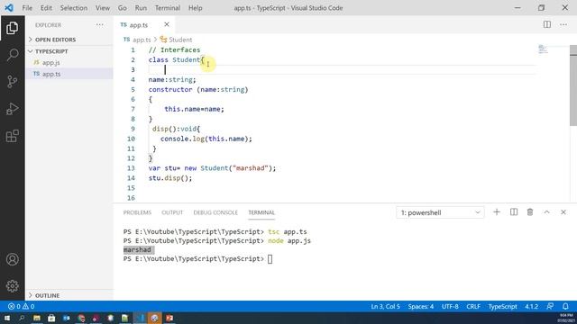Open the Extensions view
The image size is (577, 324).
pyautogui.click(x=12, y=136)
